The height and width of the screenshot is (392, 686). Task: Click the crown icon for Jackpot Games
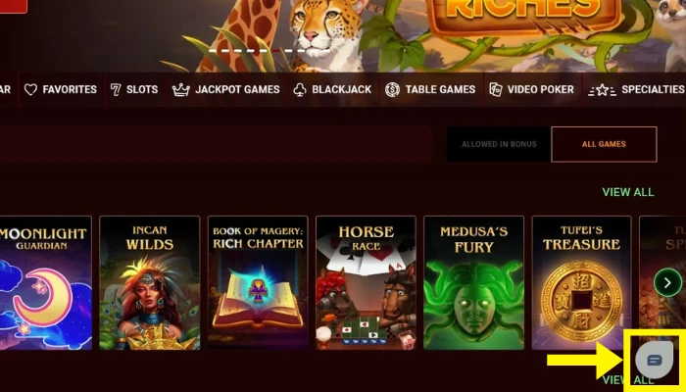click(180, 90)
